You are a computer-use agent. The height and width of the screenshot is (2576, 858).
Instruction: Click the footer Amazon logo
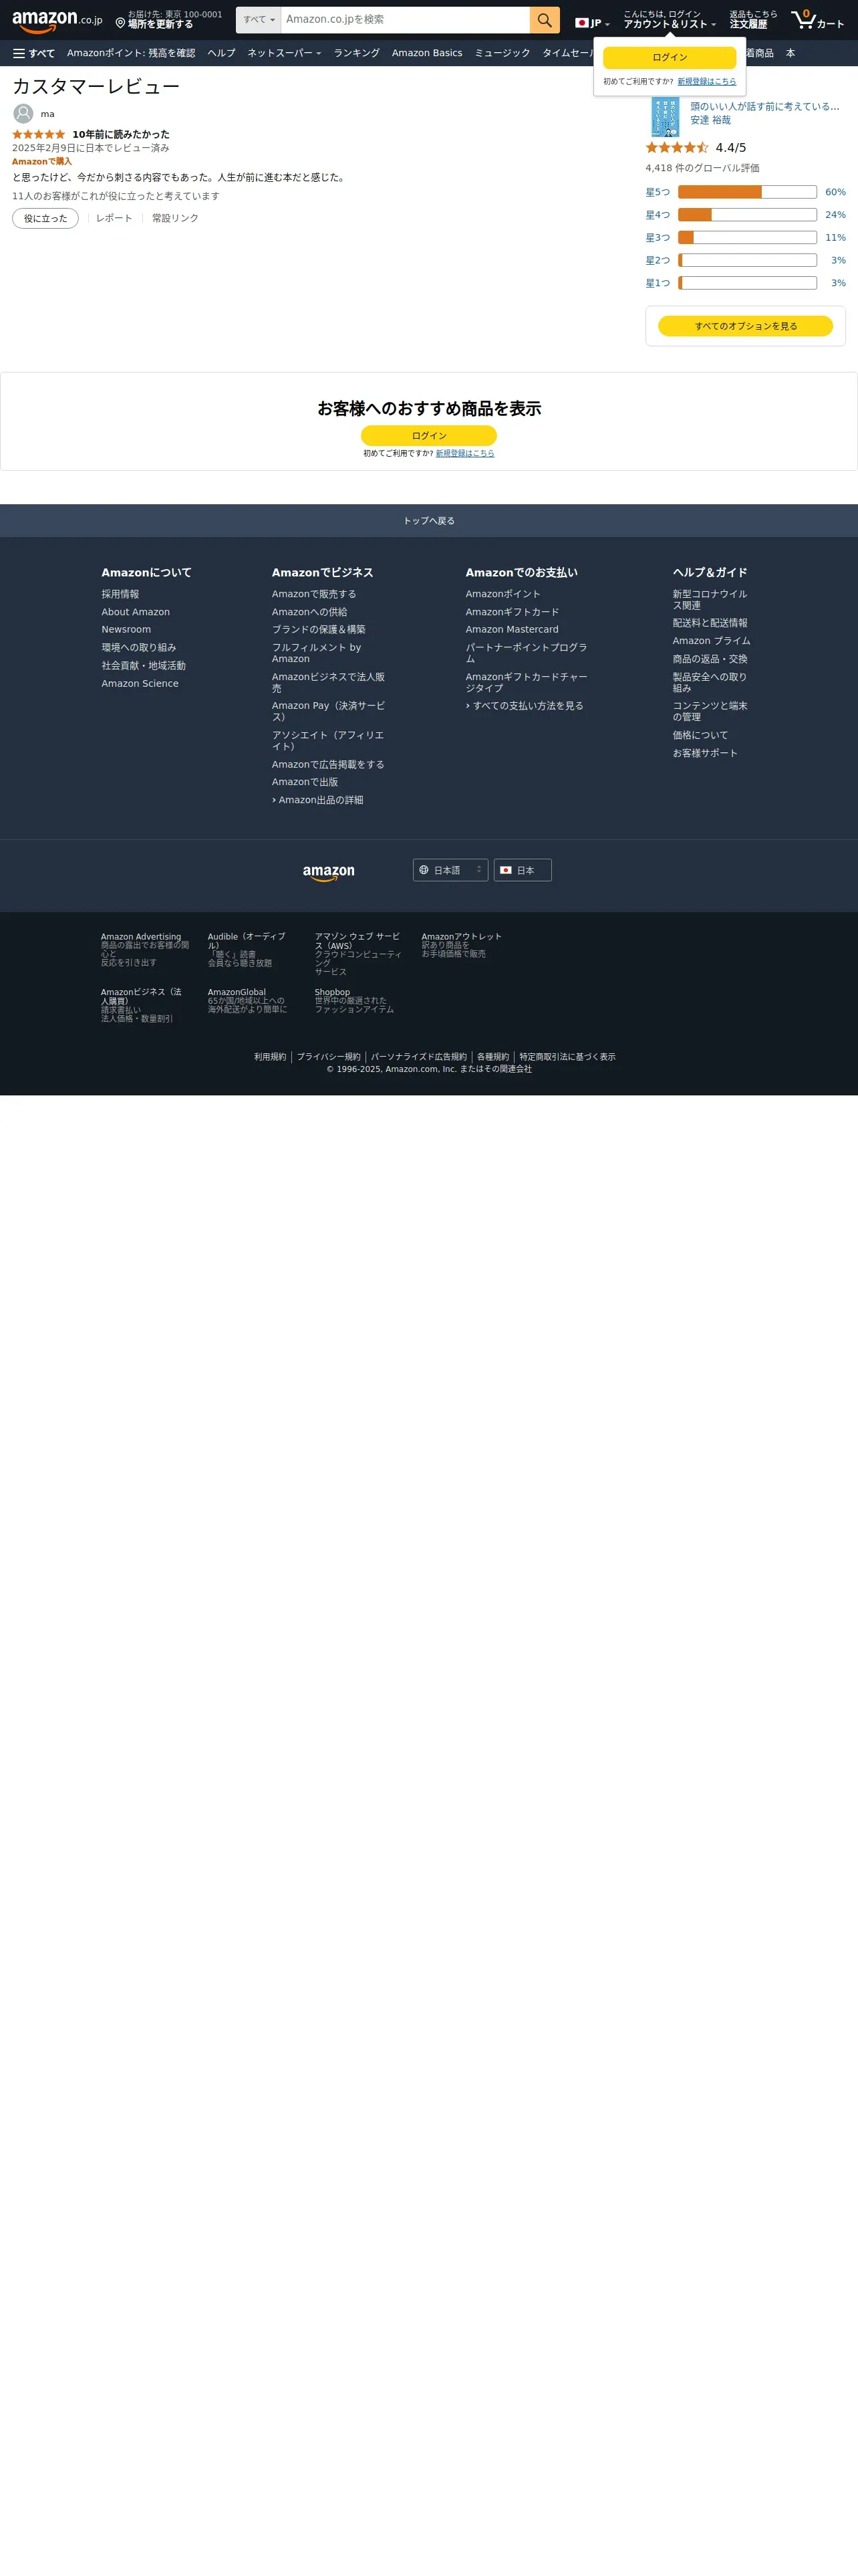tap(329, 872)
